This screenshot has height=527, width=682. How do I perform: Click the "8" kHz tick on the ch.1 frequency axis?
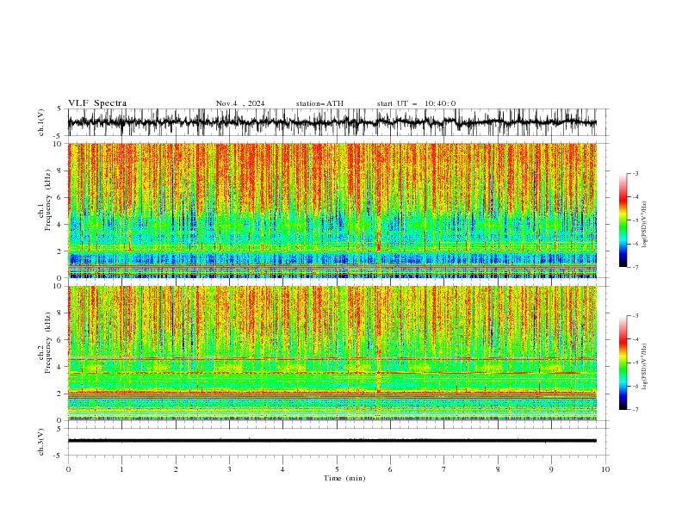(x=60, y=170)
